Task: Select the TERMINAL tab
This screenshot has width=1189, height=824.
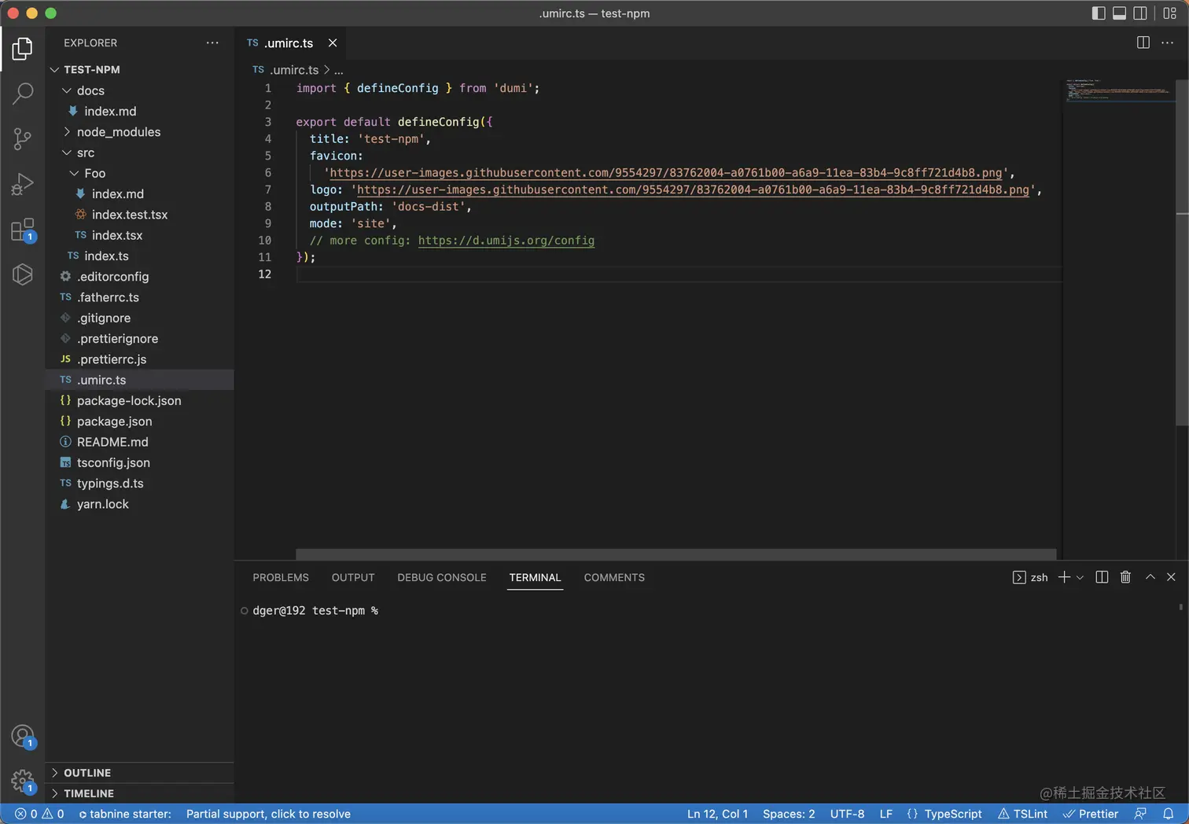Action: (535, 577)
